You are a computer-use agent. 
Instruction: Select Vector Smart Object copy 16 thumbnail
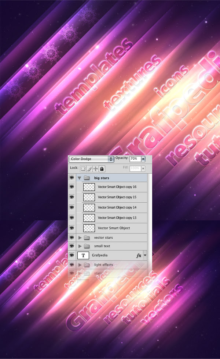click(x=89, y=187)
